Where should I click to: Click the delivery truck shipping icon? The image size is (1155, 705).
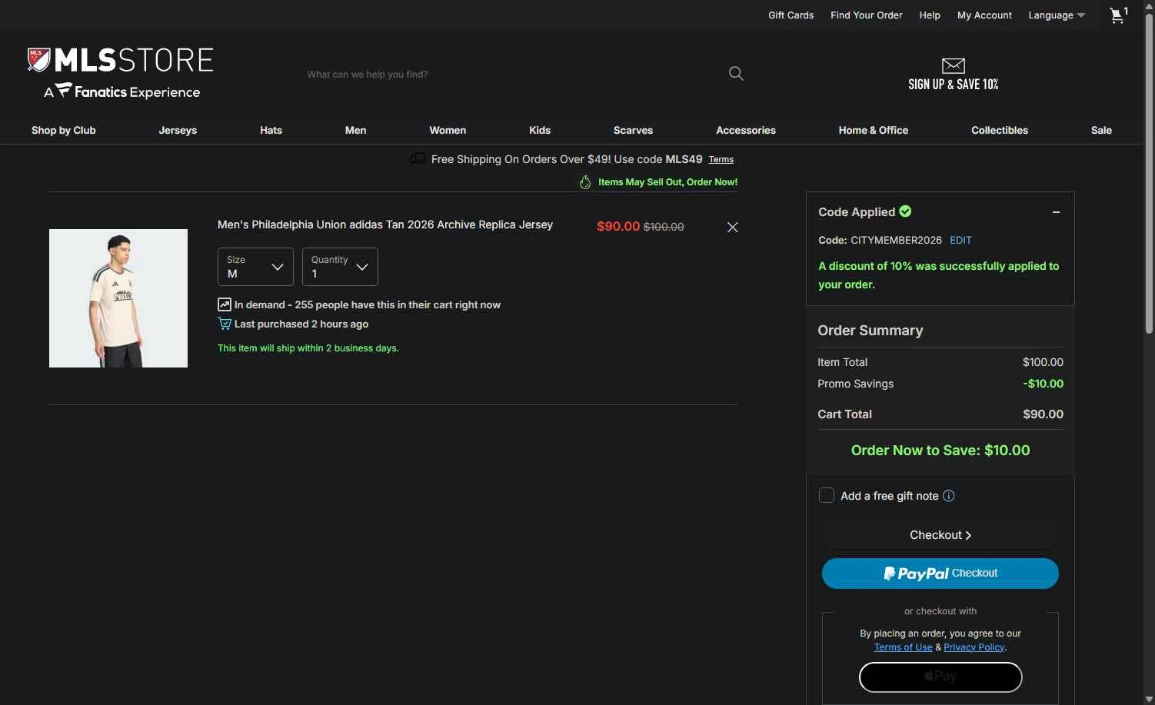click(418, 158)
